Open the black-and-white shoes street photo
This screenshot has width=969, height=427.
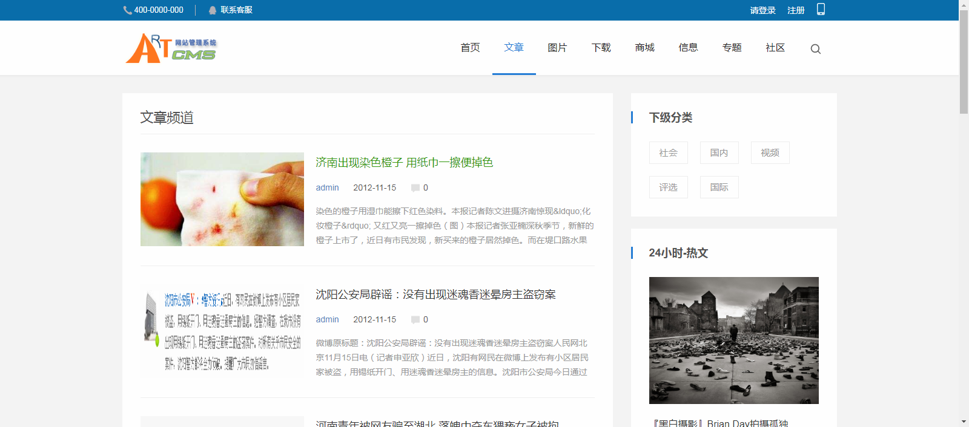tap(734, 341)
